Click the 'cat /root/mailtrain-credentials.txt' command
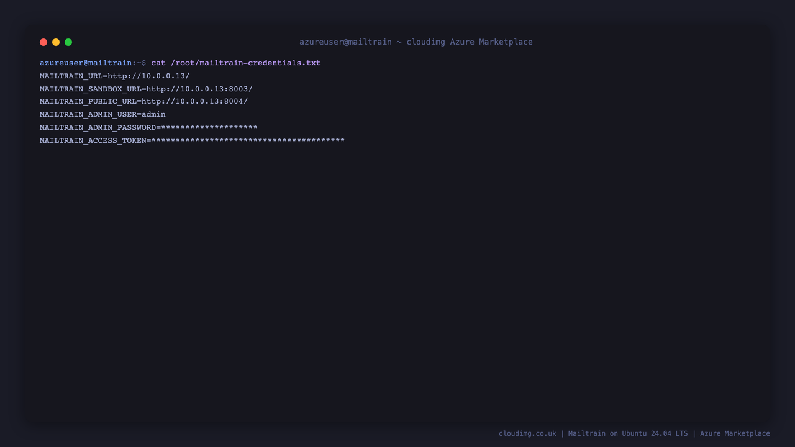795x447 pixels. pos(236,63)
